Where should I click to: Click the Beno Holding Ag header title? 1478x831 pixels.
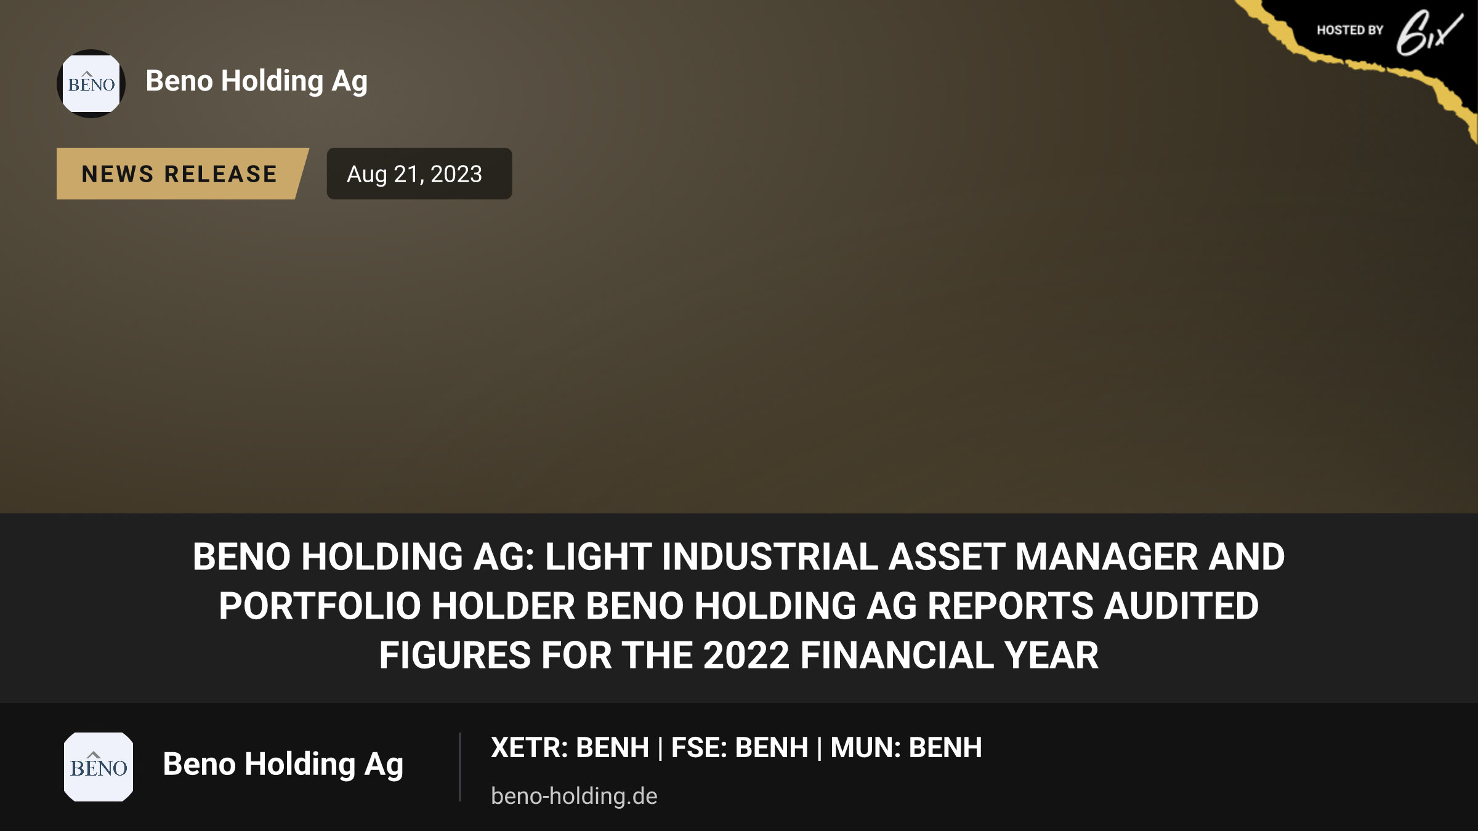tap(256, 81)
